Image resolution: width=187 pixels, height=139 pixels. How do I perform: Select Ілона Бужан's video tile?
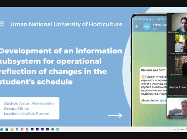[x=177, y=45]
